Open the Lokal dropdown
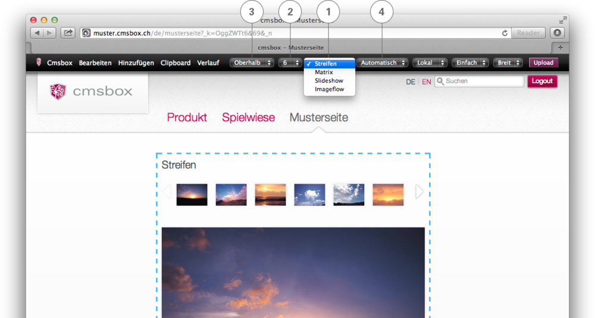 pos(429,62)
